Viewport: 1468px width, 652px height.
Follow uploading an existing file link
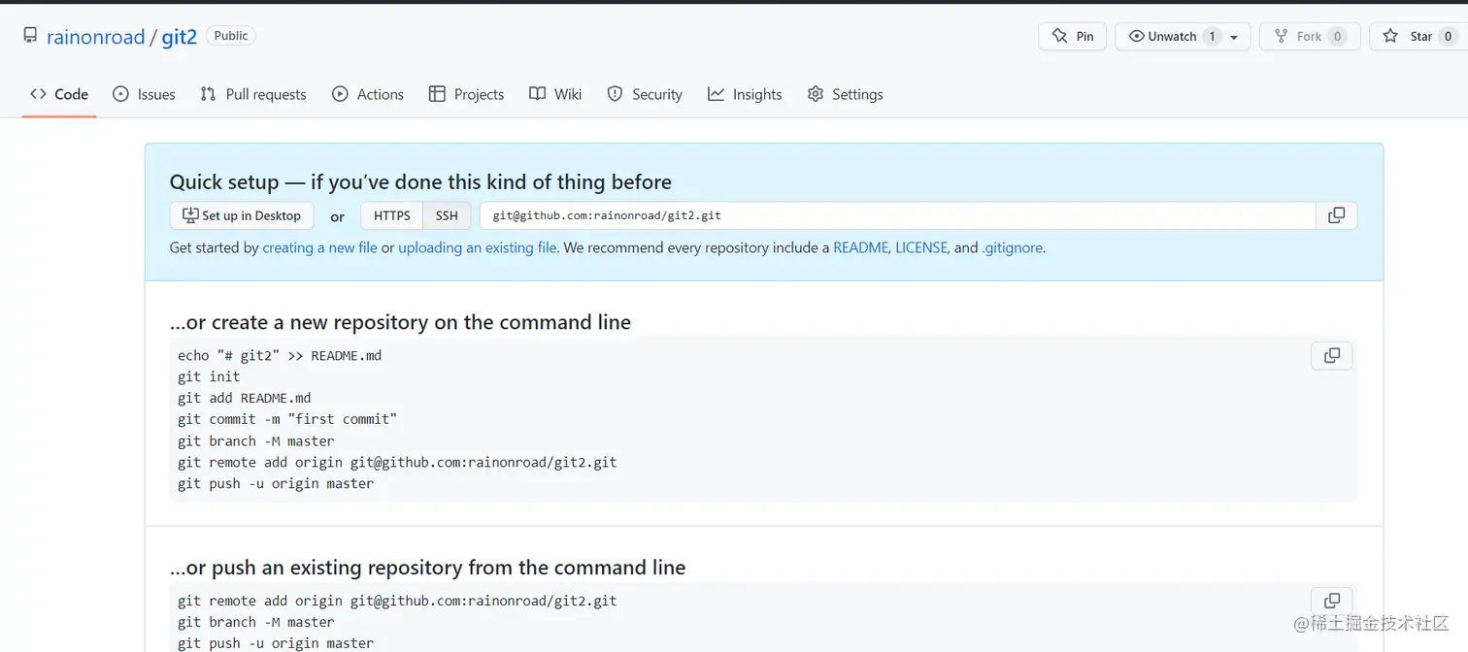click(478, 247)
